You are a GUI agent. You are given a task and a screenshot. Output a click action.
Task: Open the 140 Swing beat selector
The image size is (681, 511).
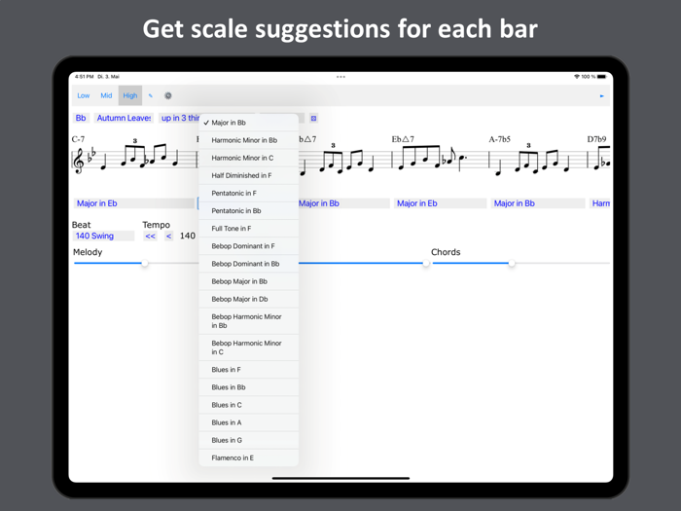point(103,236)
